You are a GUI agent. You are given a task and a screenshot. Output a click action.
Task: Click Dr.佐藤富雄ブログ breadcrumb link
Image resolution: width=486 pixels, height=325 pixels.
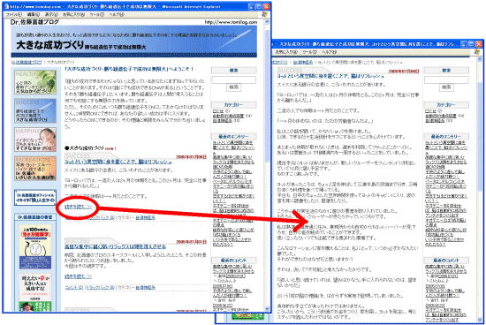click(27, 63)
